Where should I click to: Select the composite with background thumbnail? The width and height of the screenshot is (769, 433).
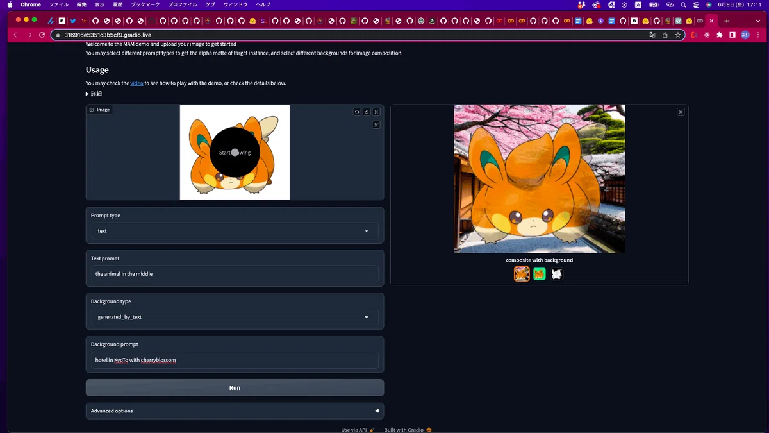pyautogui.click(x=522, y=274)
